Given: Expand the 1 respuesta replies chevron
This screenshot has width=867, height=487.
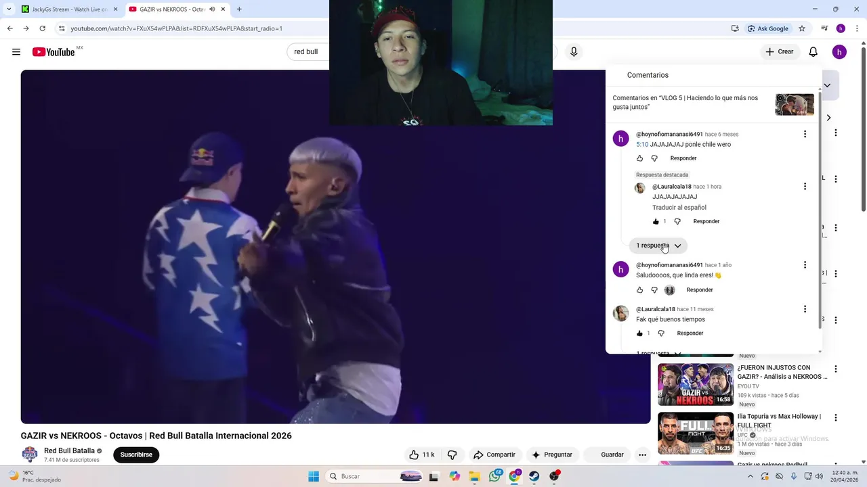Looking at the screenshot, I should [658, 246].
